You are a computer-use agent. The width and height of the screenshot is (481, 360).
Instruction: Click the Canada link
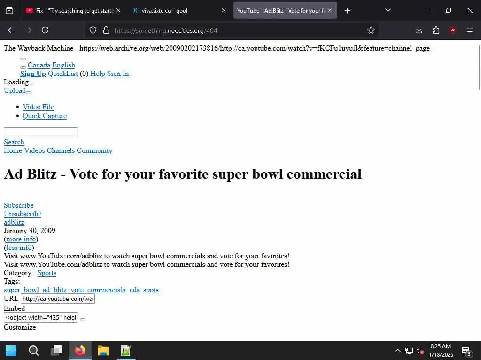[39, 65]
